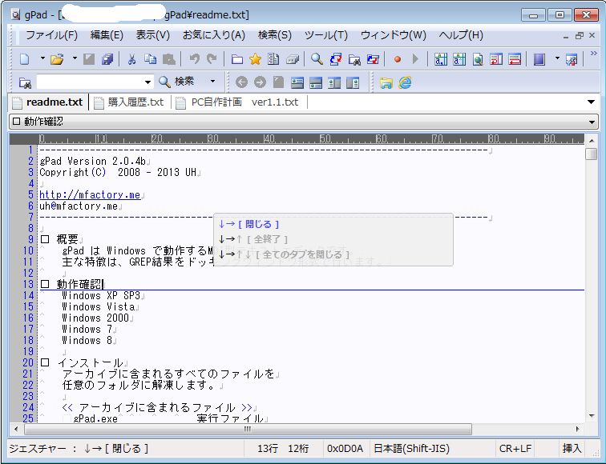Viewport: 606px width, 464px height.
Task: Open the 検索(S) menu
Action: [275, 35]
